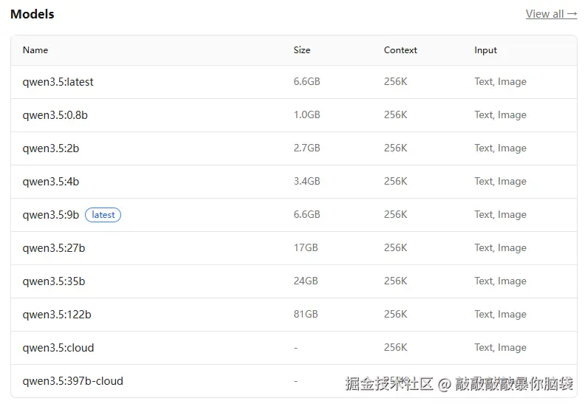Open the qwen3.5:0.8b model
The height and width of the screenshot is (404, 585).
tap(55, 115)
